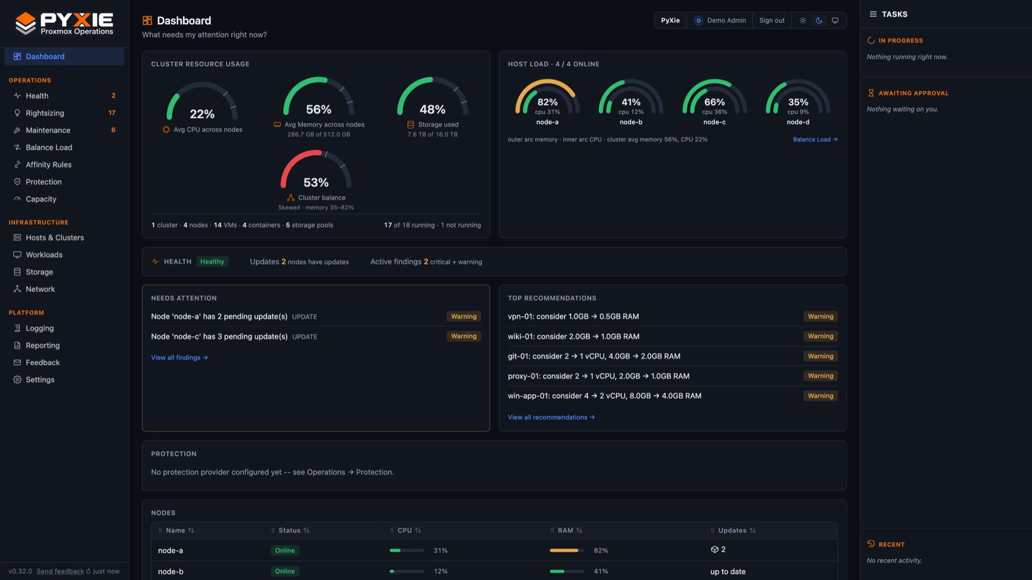Screen dimensions: 1032x580
Task: Switch to dark theme moon icon
Action: coord(819,21)
